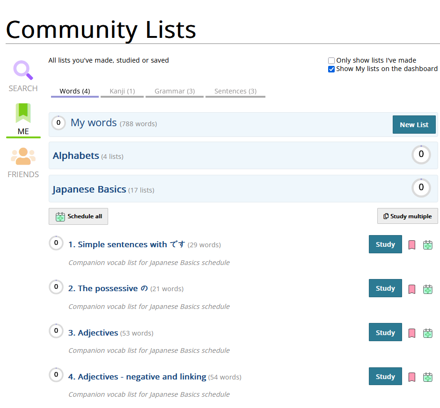
Task: Uncheck Show My lists on the dashboard
Action: 331,69
